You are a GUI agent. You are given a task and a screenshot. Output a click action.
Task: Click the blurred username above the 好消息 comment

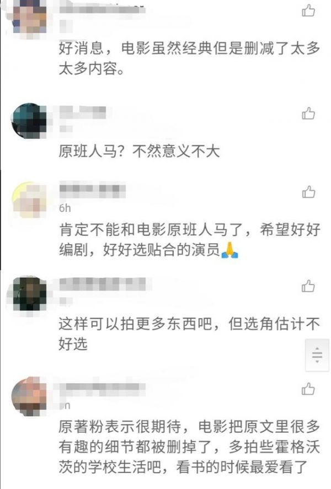click(x=102, y=10)
